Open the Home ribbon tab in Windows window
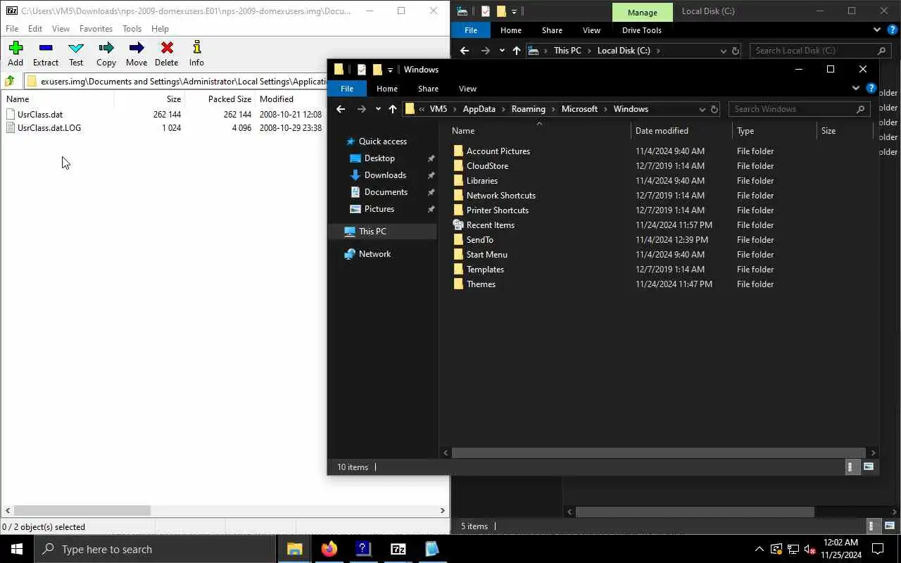 387,89
